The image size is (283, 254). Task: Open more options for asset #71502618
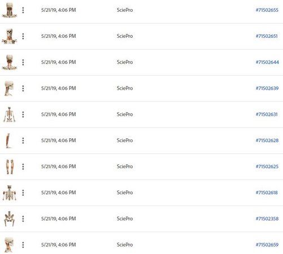[x=23, y=192]
